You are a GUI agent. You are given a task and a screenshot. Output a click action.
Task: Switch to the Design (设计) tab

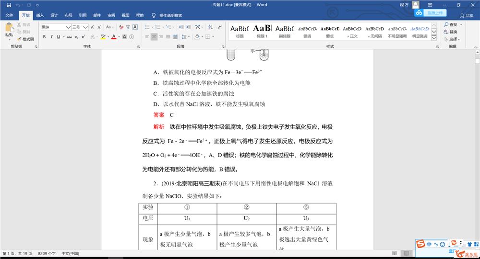pos(54,15)
